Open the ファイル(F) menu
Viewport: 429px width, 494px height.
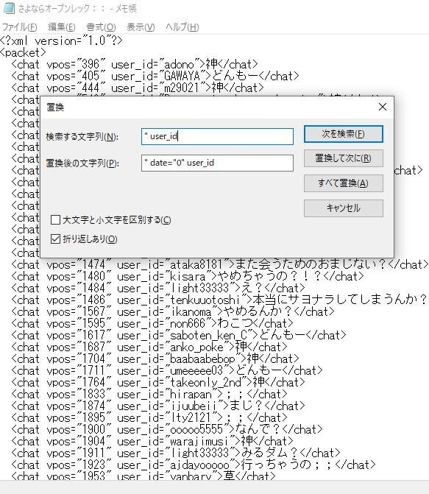[x=20, y=27]
